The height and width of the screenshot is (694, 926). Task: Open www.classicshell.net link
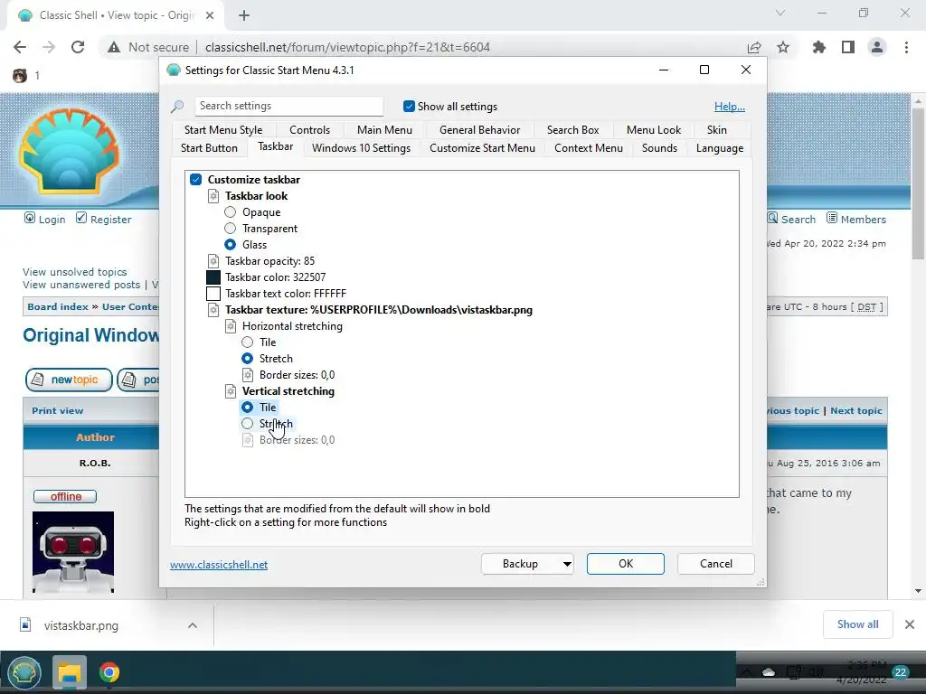[x=219, y=565]
